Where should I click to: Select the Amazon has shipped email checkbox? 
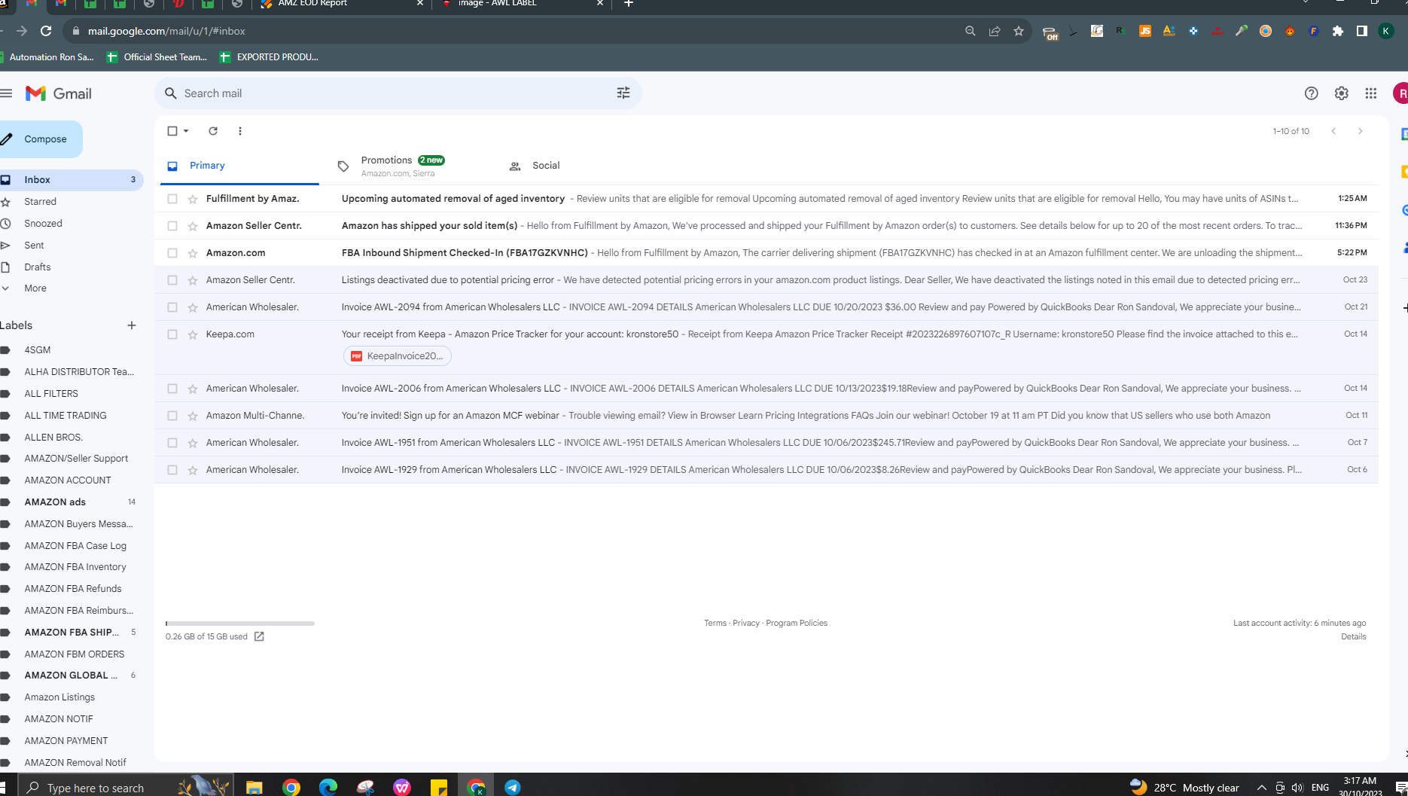click(172, 226)
